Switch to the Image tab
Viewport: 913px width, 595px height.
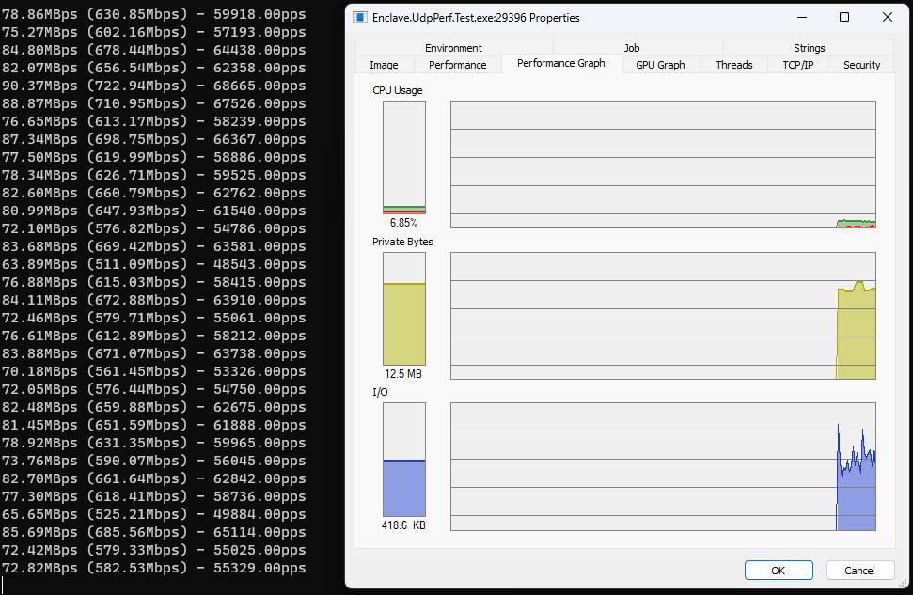point(385,65)
